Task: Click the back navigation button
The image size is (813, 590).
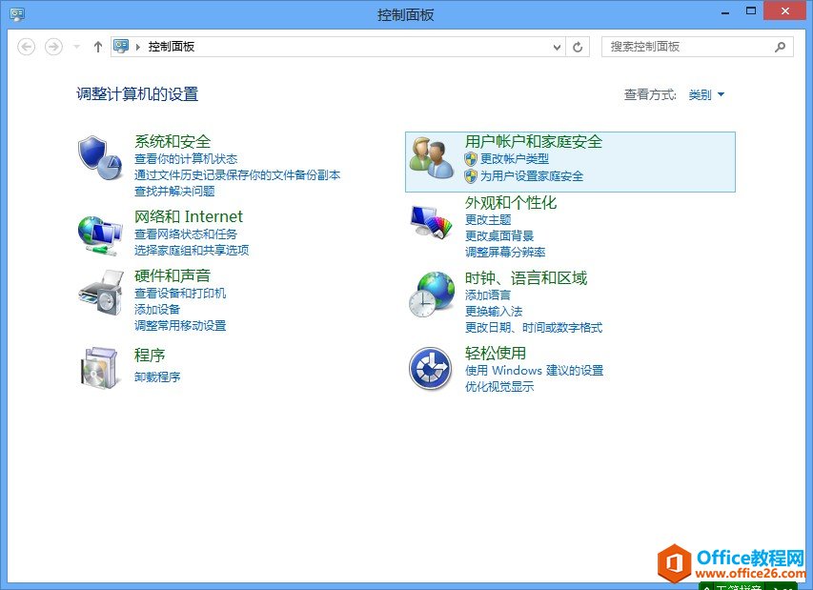Action: point(28,46)
